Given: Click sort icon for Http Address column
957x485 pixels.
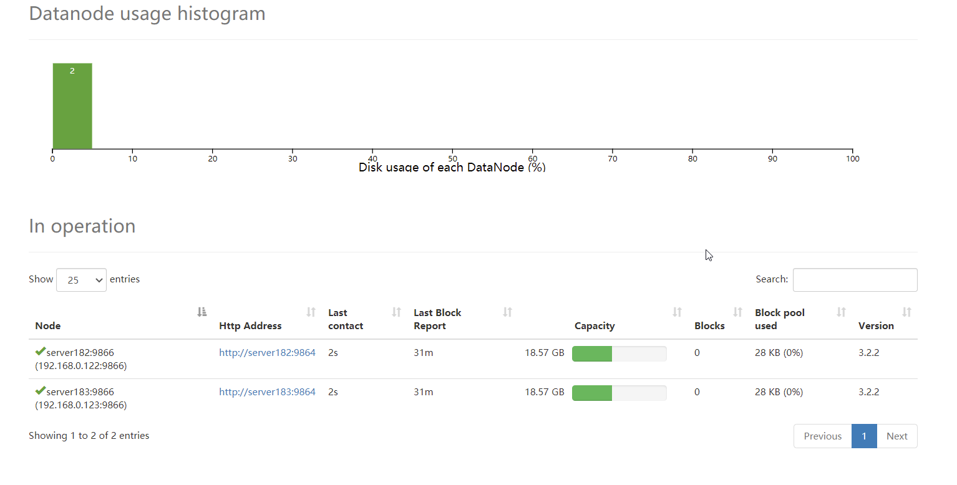Looking at the screenshot, I should [311, 312].
